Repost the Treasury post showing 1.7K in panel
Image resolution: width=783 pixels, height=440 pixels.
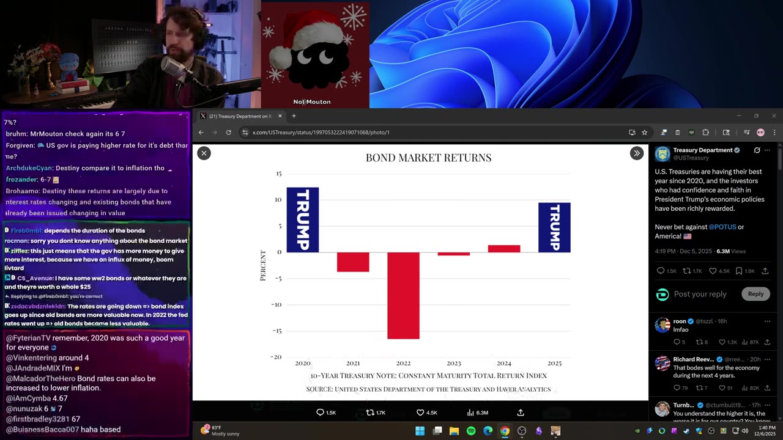pyautogui.click(x=687, y=271)
